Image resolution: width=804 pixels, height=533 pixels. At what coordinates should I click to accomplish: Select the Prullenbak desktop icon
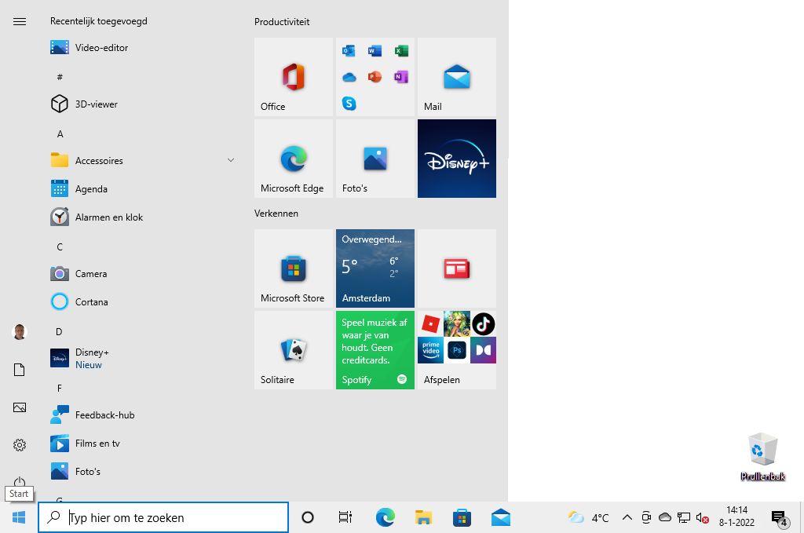(x=763, y=457)
